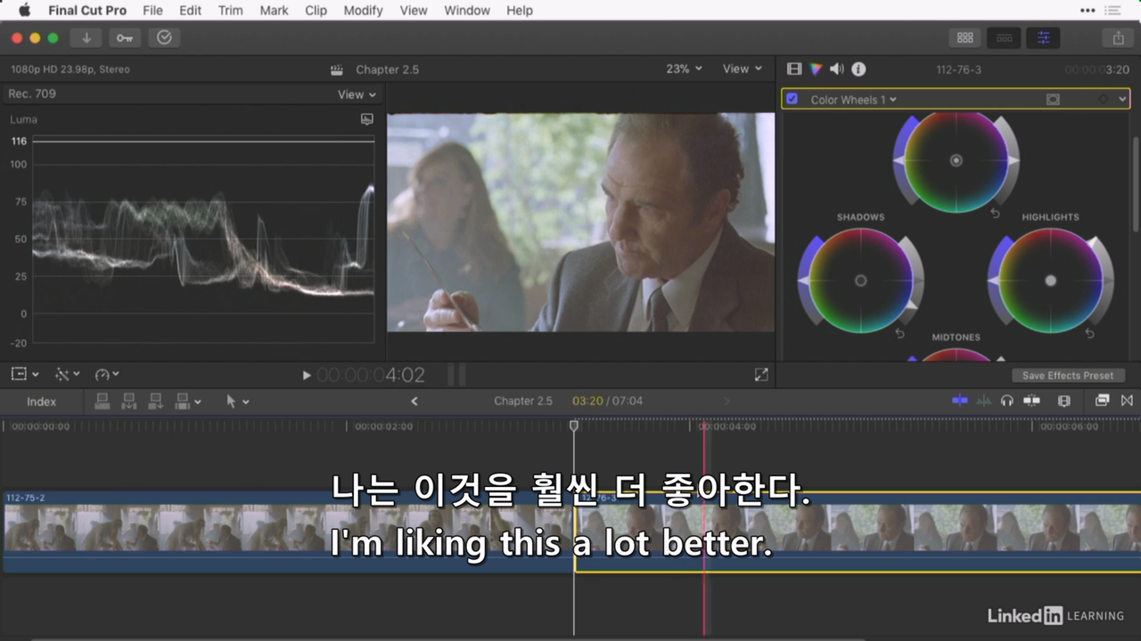
Task: Open the File menu
Action: (152, 11)
